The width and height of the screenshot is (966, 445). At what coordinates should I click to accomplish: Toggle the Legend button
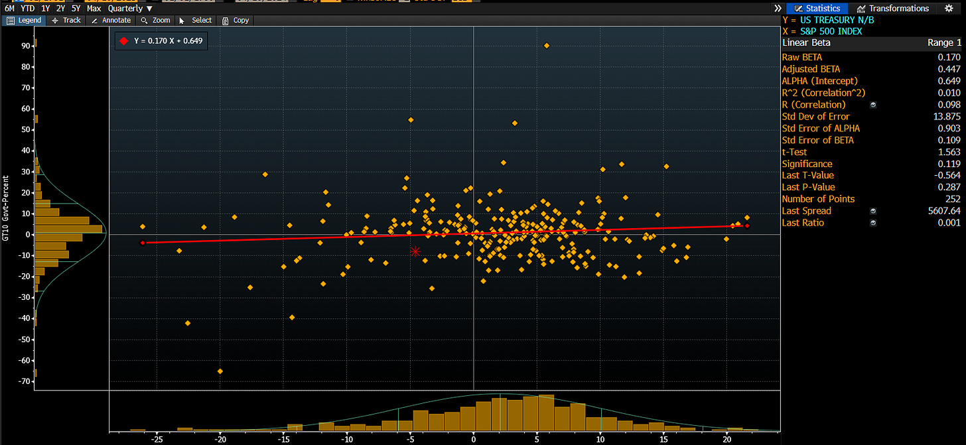pyautogui.click(x=24, y=21)
